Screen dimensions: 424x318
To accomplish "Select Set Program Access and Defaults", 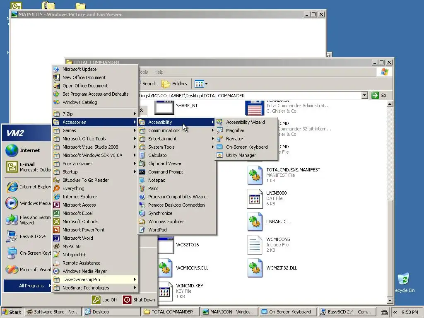I will click(x=95, y=94).
